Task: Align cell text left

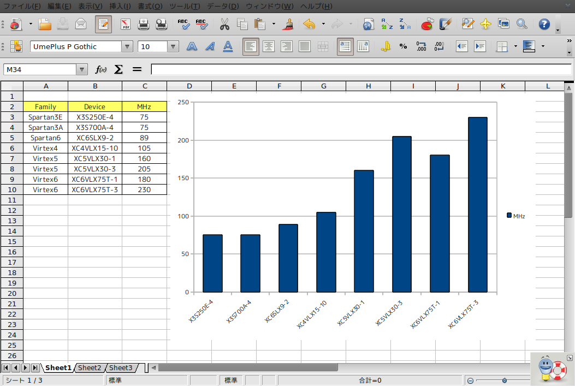Action: click(x=251, y=46)
